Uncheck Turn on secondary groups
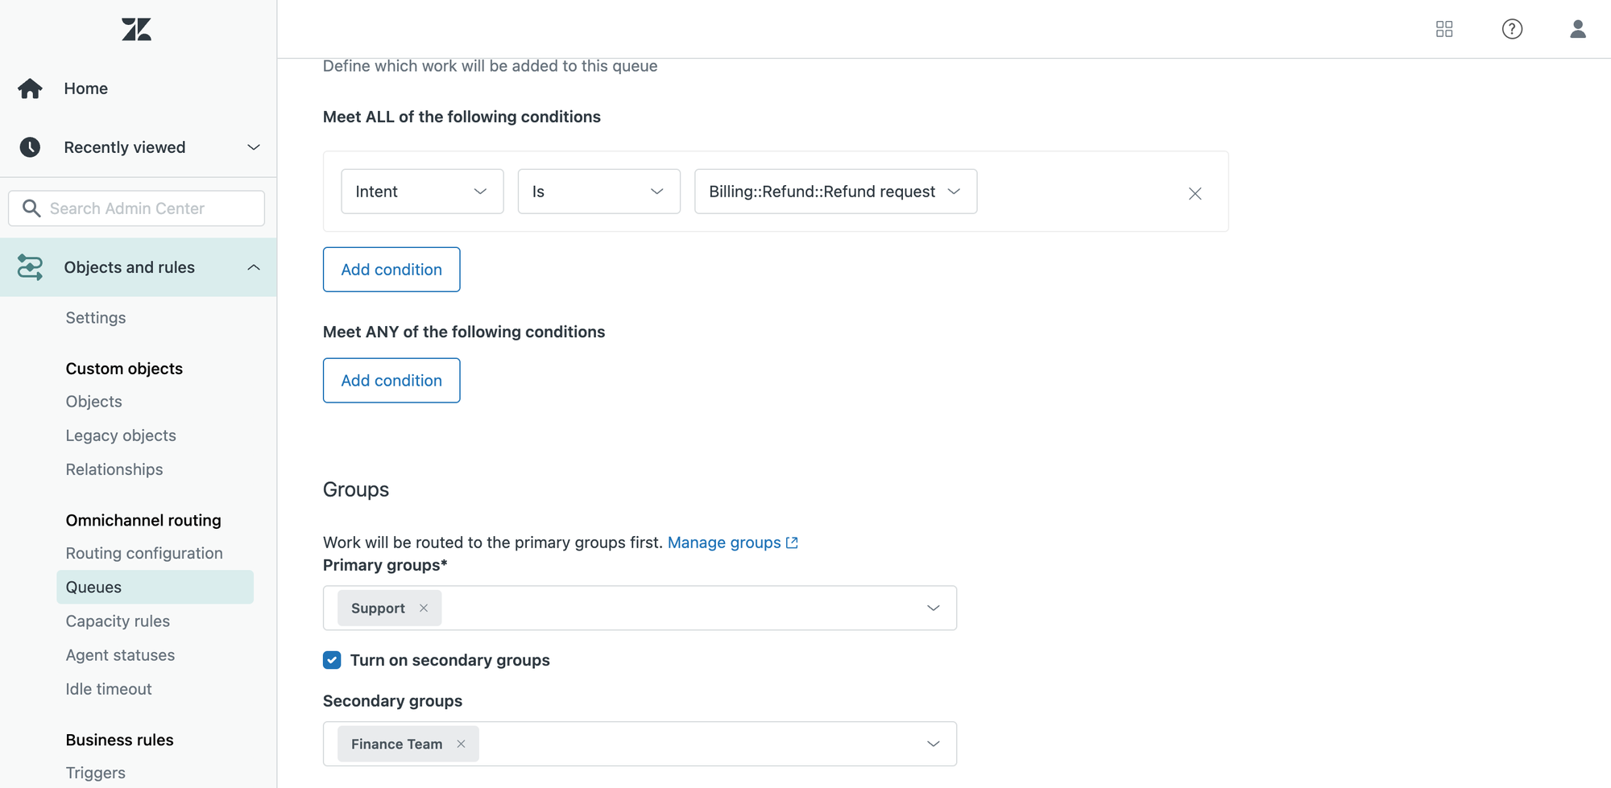 tap(332, 660)
